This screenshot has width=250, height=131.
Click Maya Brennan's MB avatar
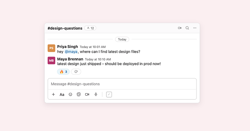tap(51, 60)
